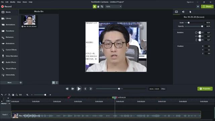
Task: Click the X rotation dial
Action: point(200,40)
